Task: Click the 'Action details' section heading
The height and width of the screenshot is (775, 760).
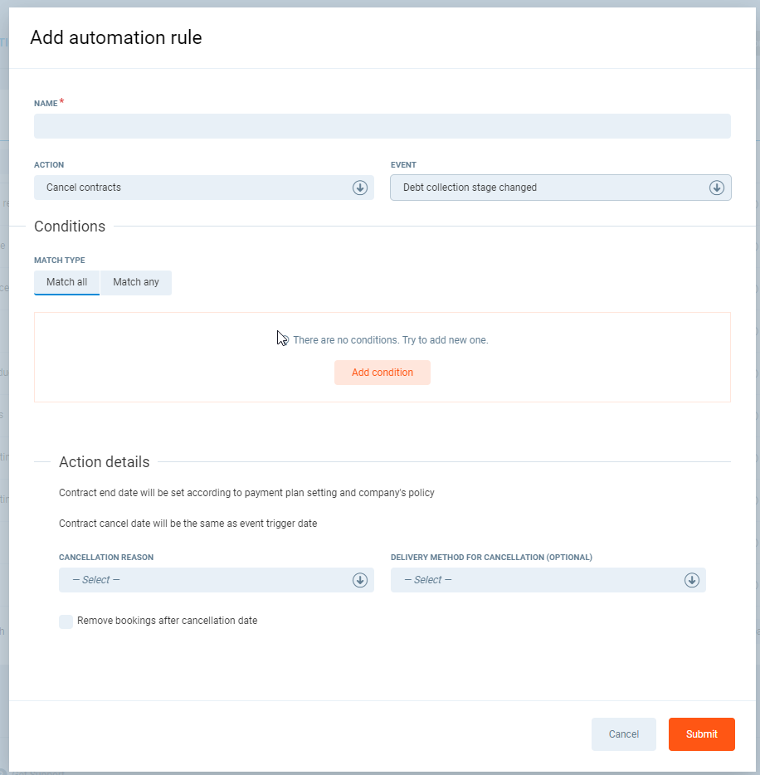Action: (104, 462)
